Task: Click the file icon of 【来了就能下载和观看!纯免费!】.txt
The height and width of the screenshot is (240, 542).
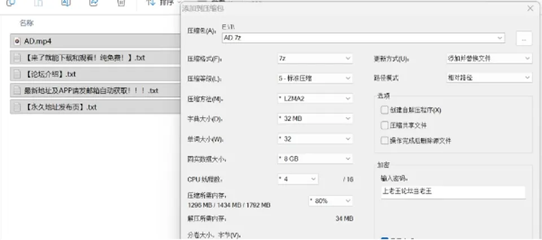Action: click(x=16, y=58)
